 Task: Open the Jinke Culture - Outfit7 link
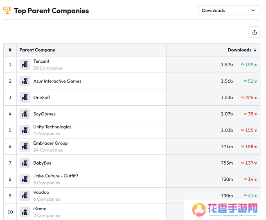tap(56, 176)
